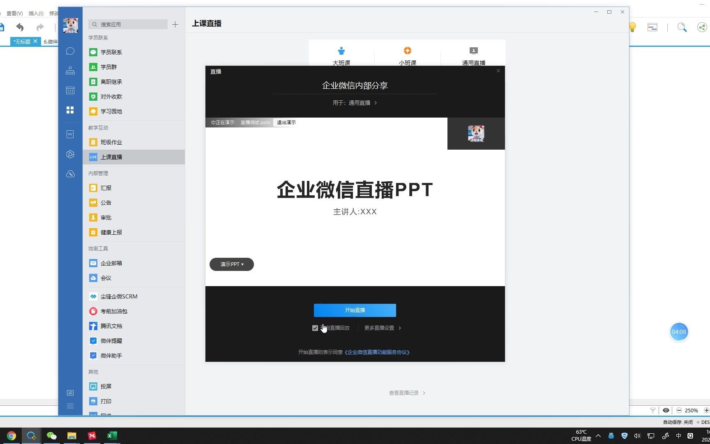
Task: Toggle the live replay checkbox
Action: 315,328
